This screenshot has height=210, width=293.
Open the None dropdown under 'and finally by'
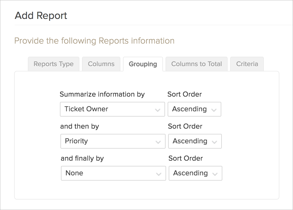[113, 173]
